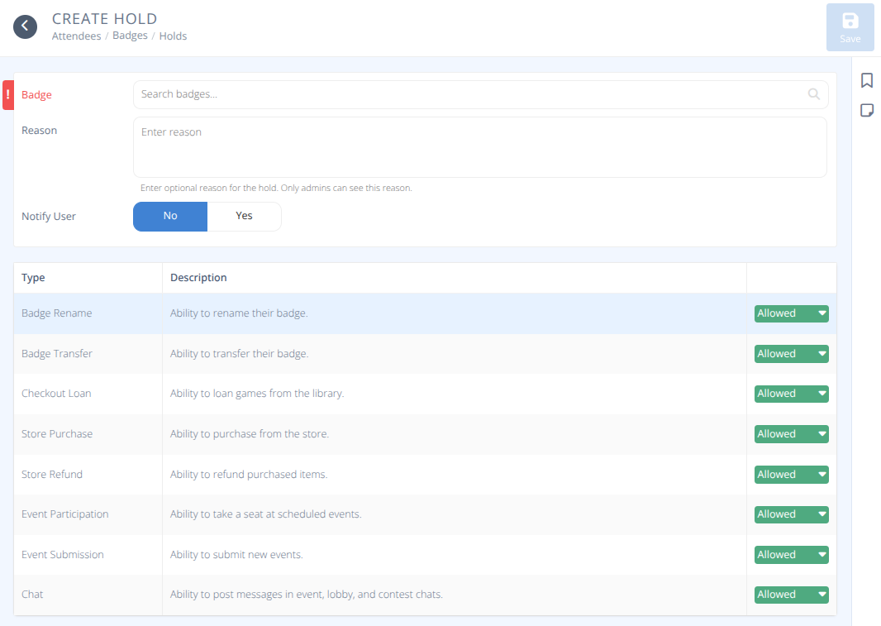Open the Holds breadcrumb link
Image resolution: width=881 pixels, height=626 pixels.
(x=173, y=36)
